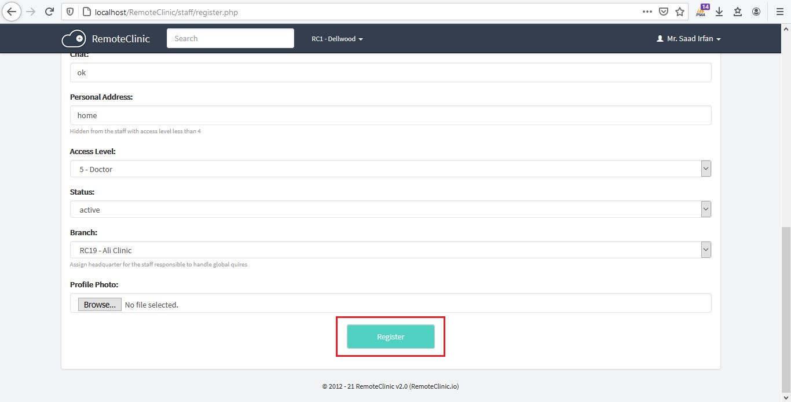
Task: Open the Status dropdown showing active
Action: 390,209
